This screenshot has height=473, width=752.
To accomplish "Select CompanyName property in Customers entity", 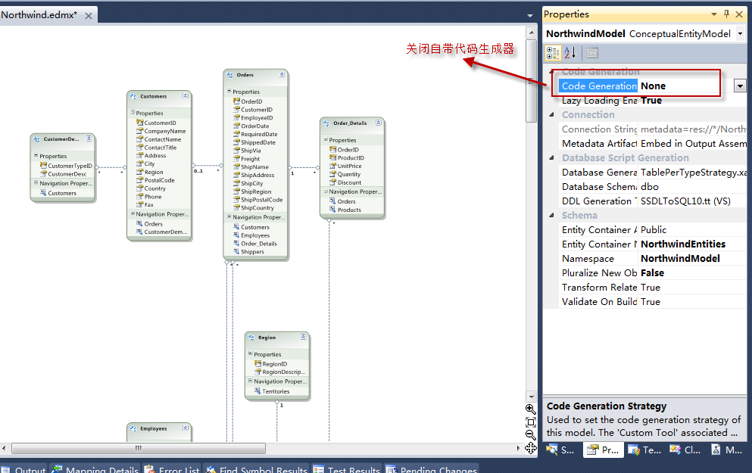I will pos(165,131).
